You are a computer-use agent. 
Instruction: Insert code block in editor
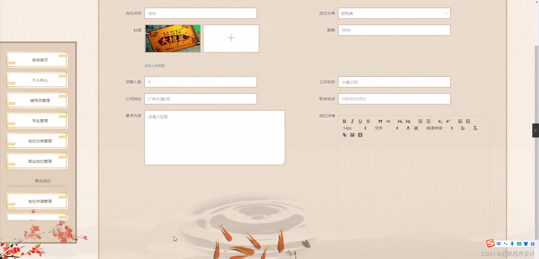click(x=388, y=122)
